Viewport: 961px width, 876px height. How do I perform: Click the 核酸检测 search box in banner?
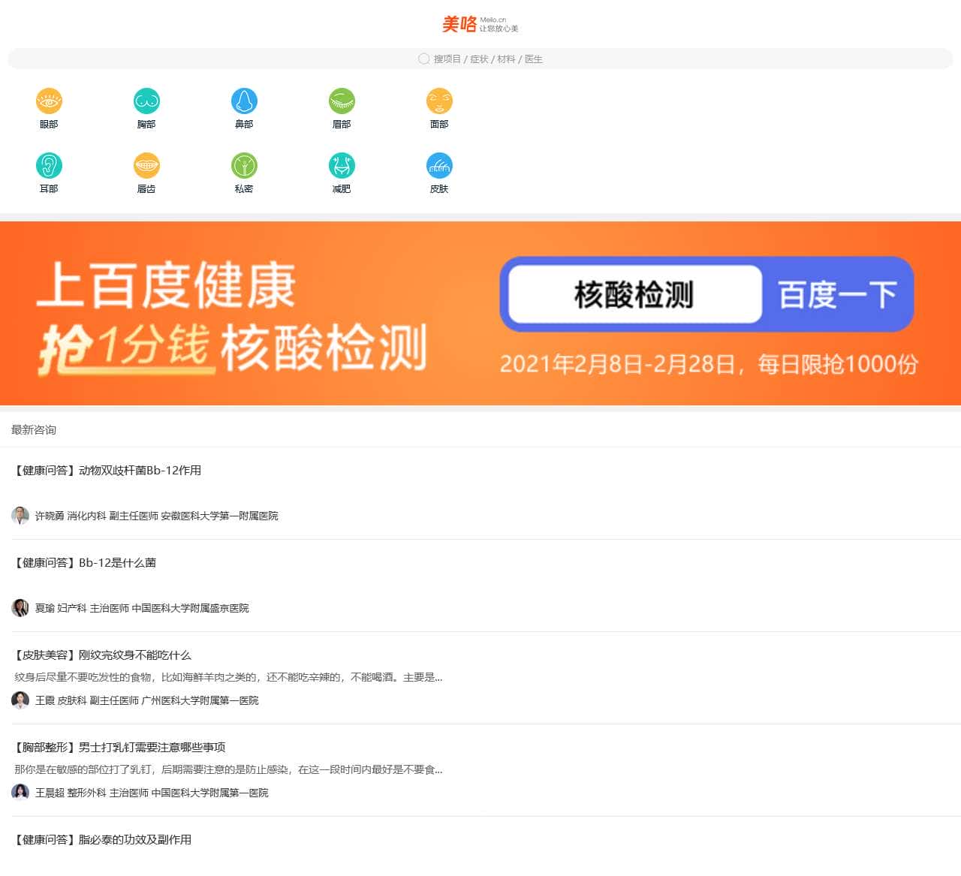pos(634,294)
